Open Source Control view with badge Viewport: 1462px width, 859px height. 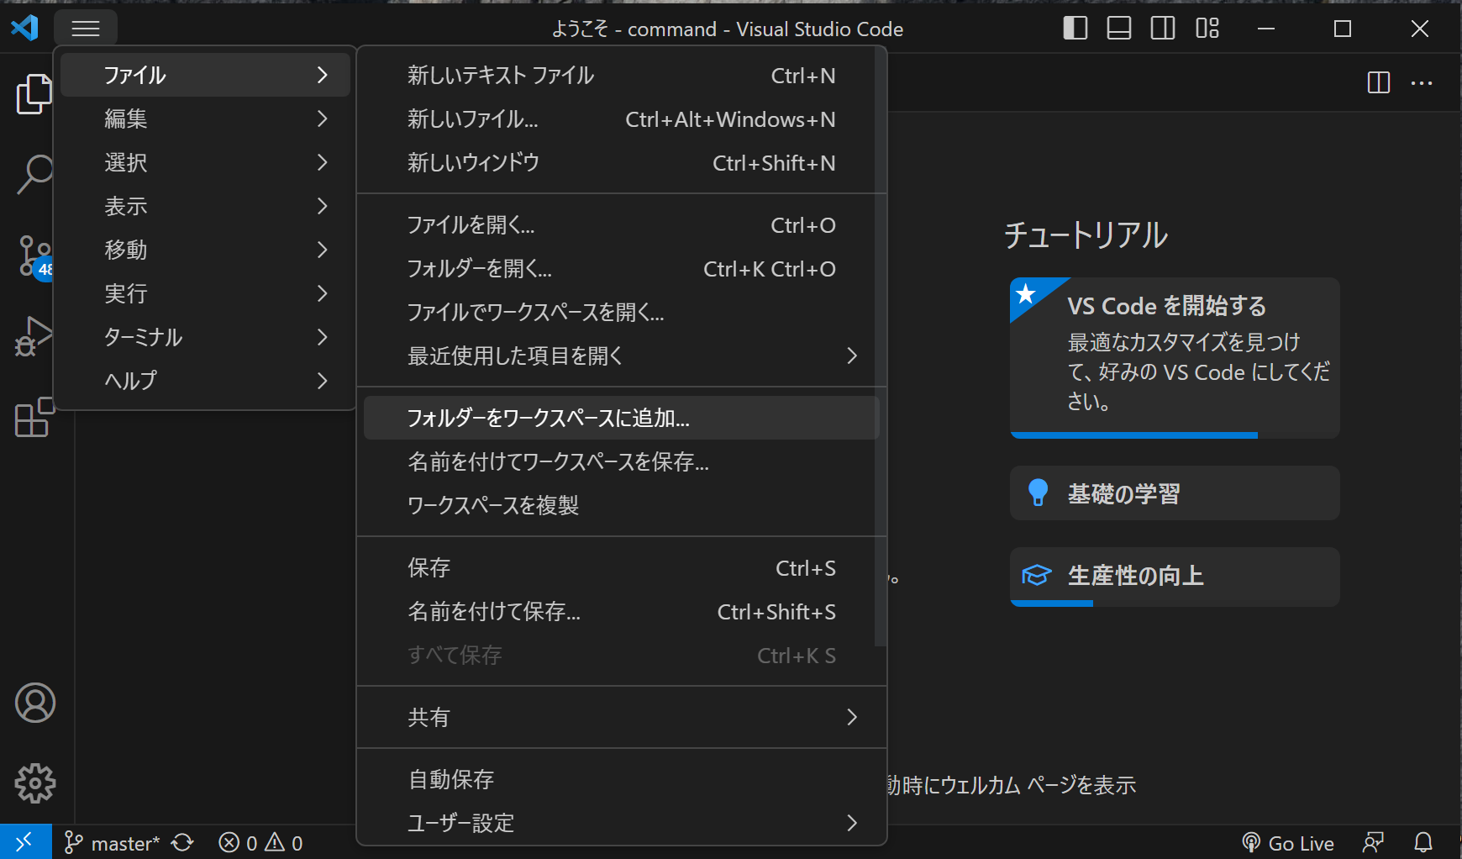click(34, 256)
